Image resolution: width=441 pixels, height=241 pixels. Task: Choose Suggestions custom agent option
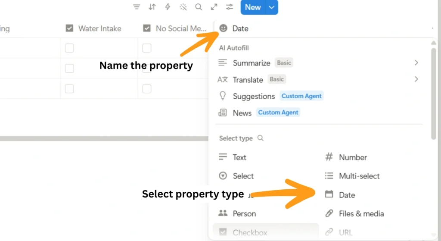pos(319,96)
